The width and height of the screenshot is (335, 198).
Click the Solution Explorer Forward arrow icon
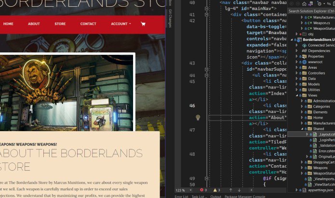297,4
